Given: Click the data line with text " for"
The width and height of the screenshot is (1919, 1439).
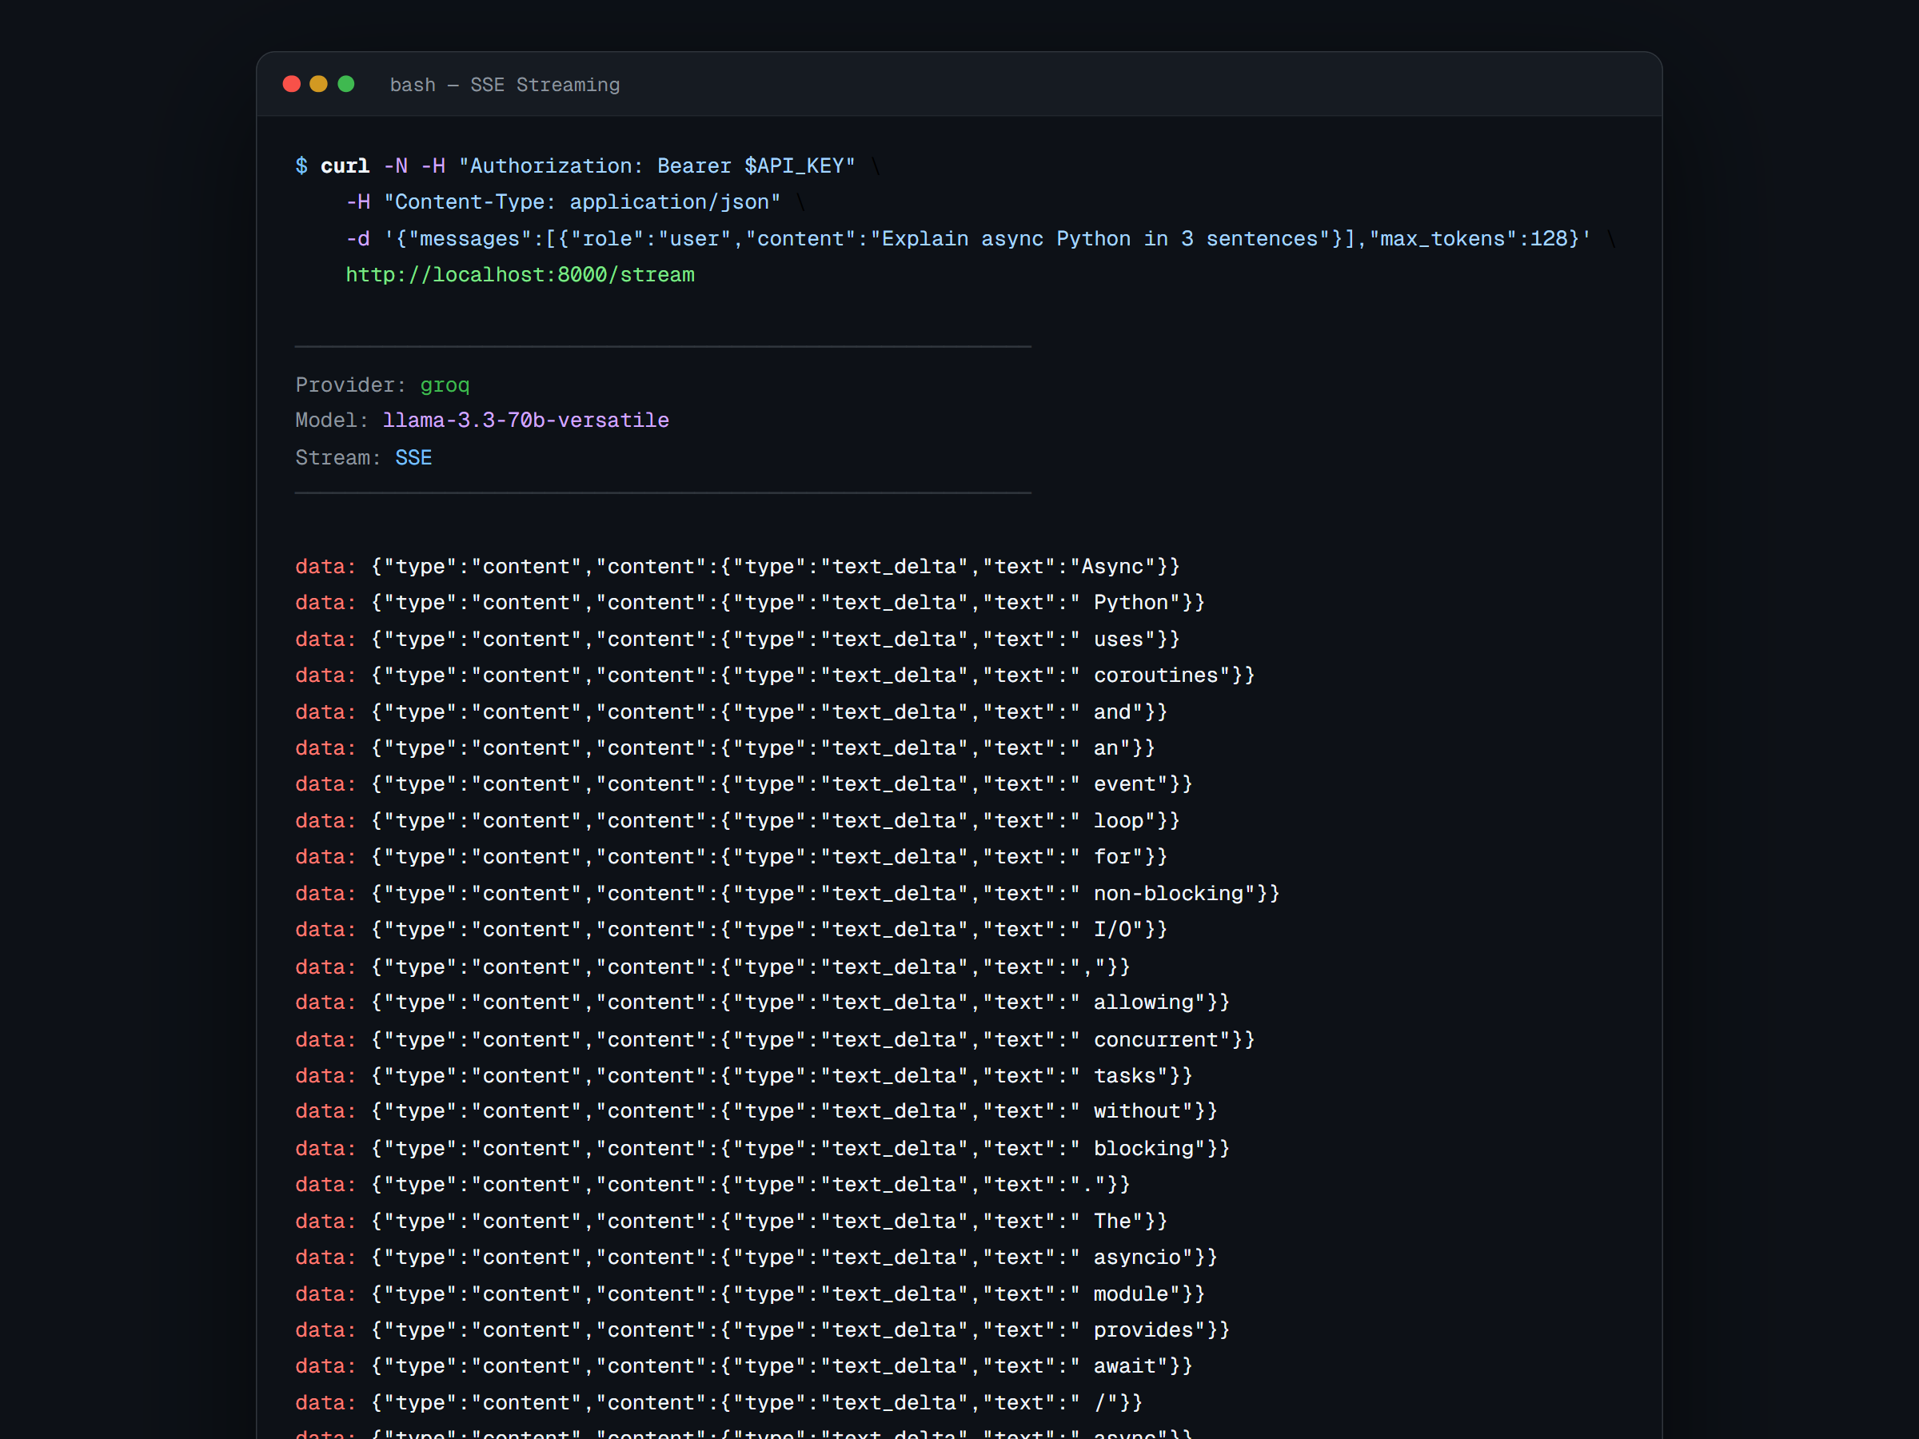Looking at the screenshot, I should tap(732, 857).
